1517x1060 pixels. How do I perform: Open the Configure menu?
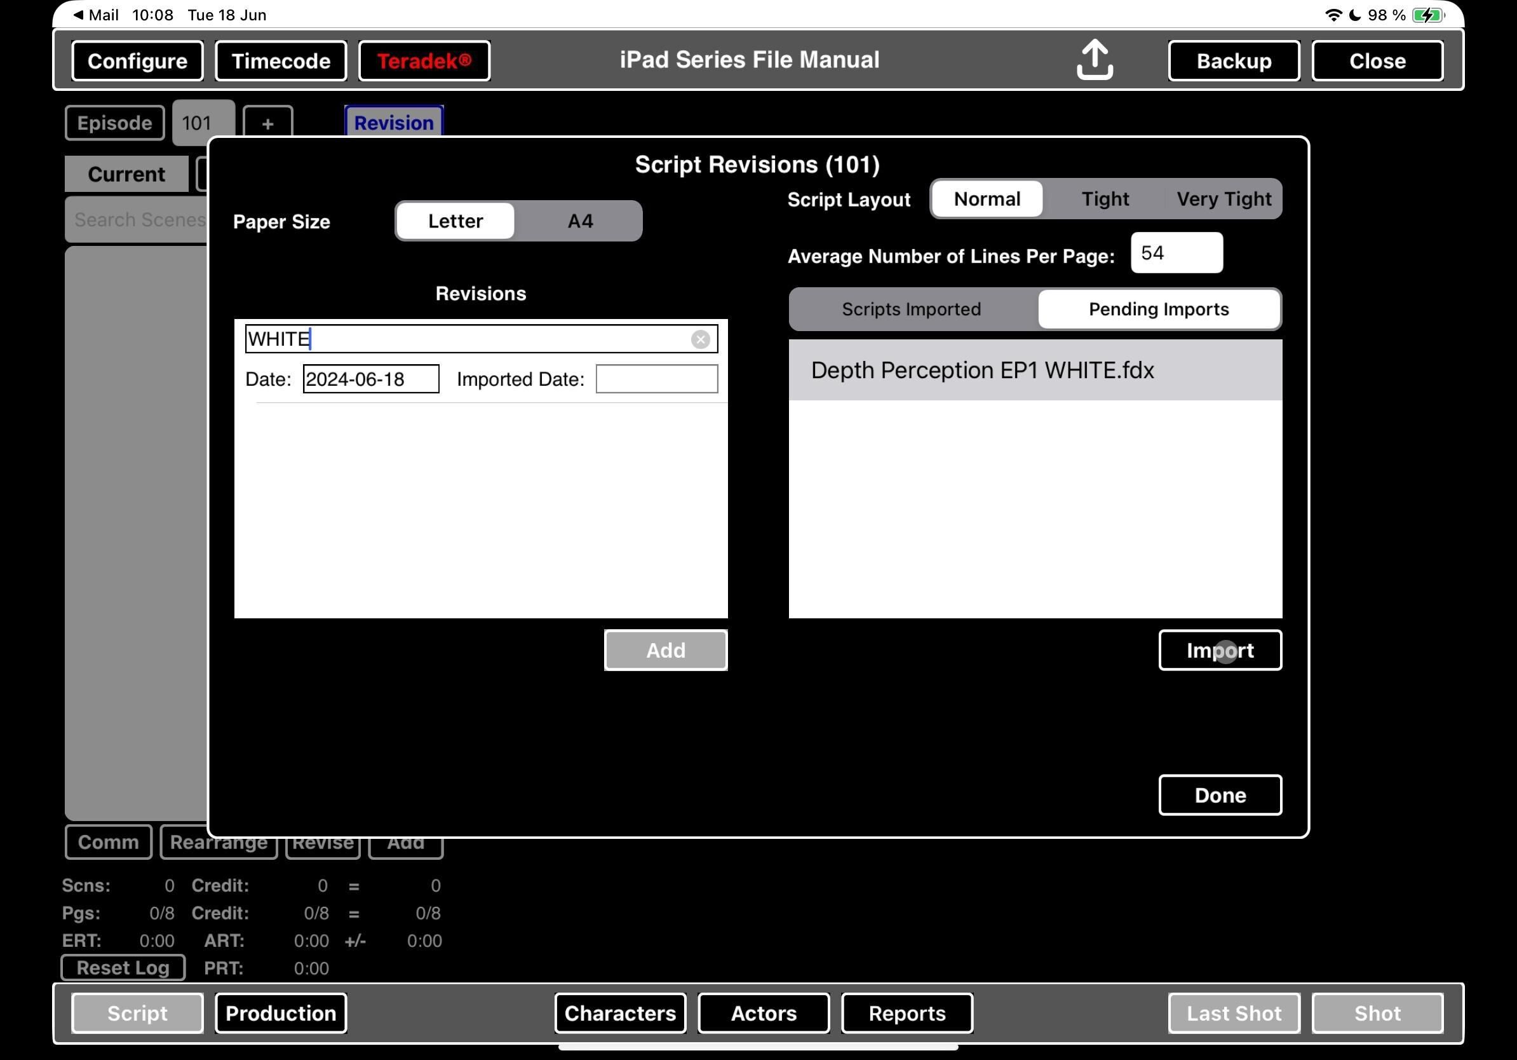point(137,61)
